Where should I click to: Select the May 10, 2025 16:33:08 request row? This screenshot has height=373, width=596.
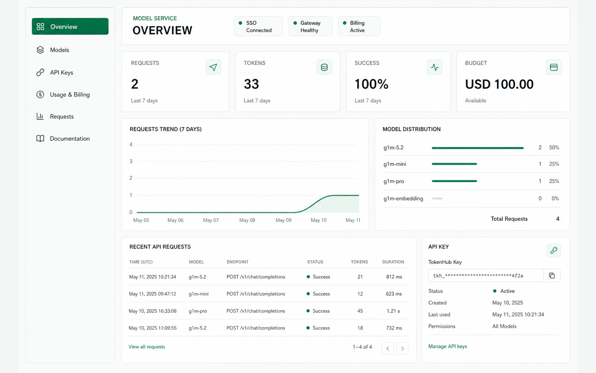[269, 311]
